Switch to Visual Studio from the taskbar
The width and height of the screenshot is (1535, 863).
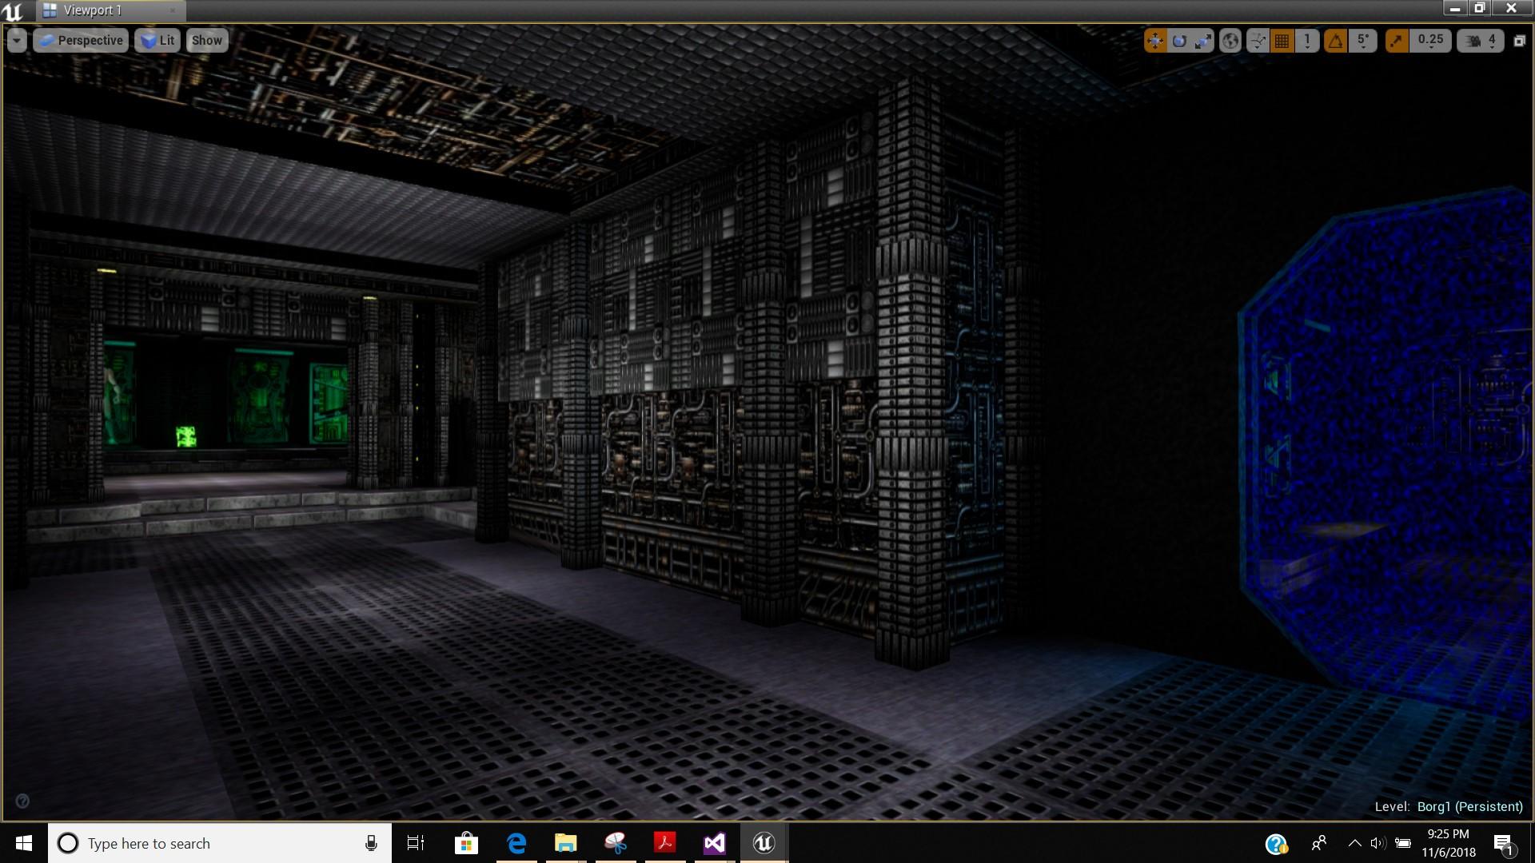pyautogui.click(x=715, y=843)
